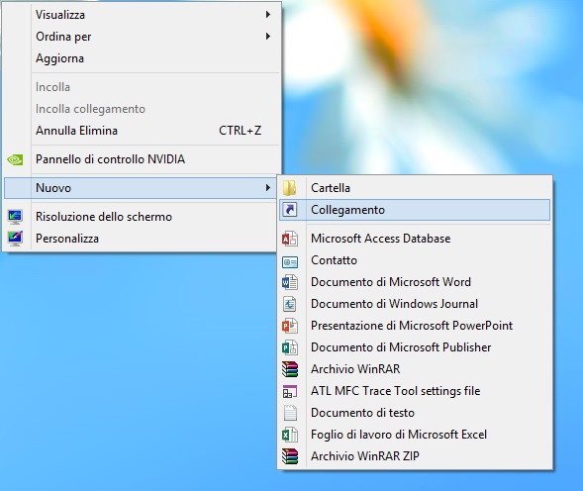Click the yellow folder icon beside Cartella

(x=290, y=188)
